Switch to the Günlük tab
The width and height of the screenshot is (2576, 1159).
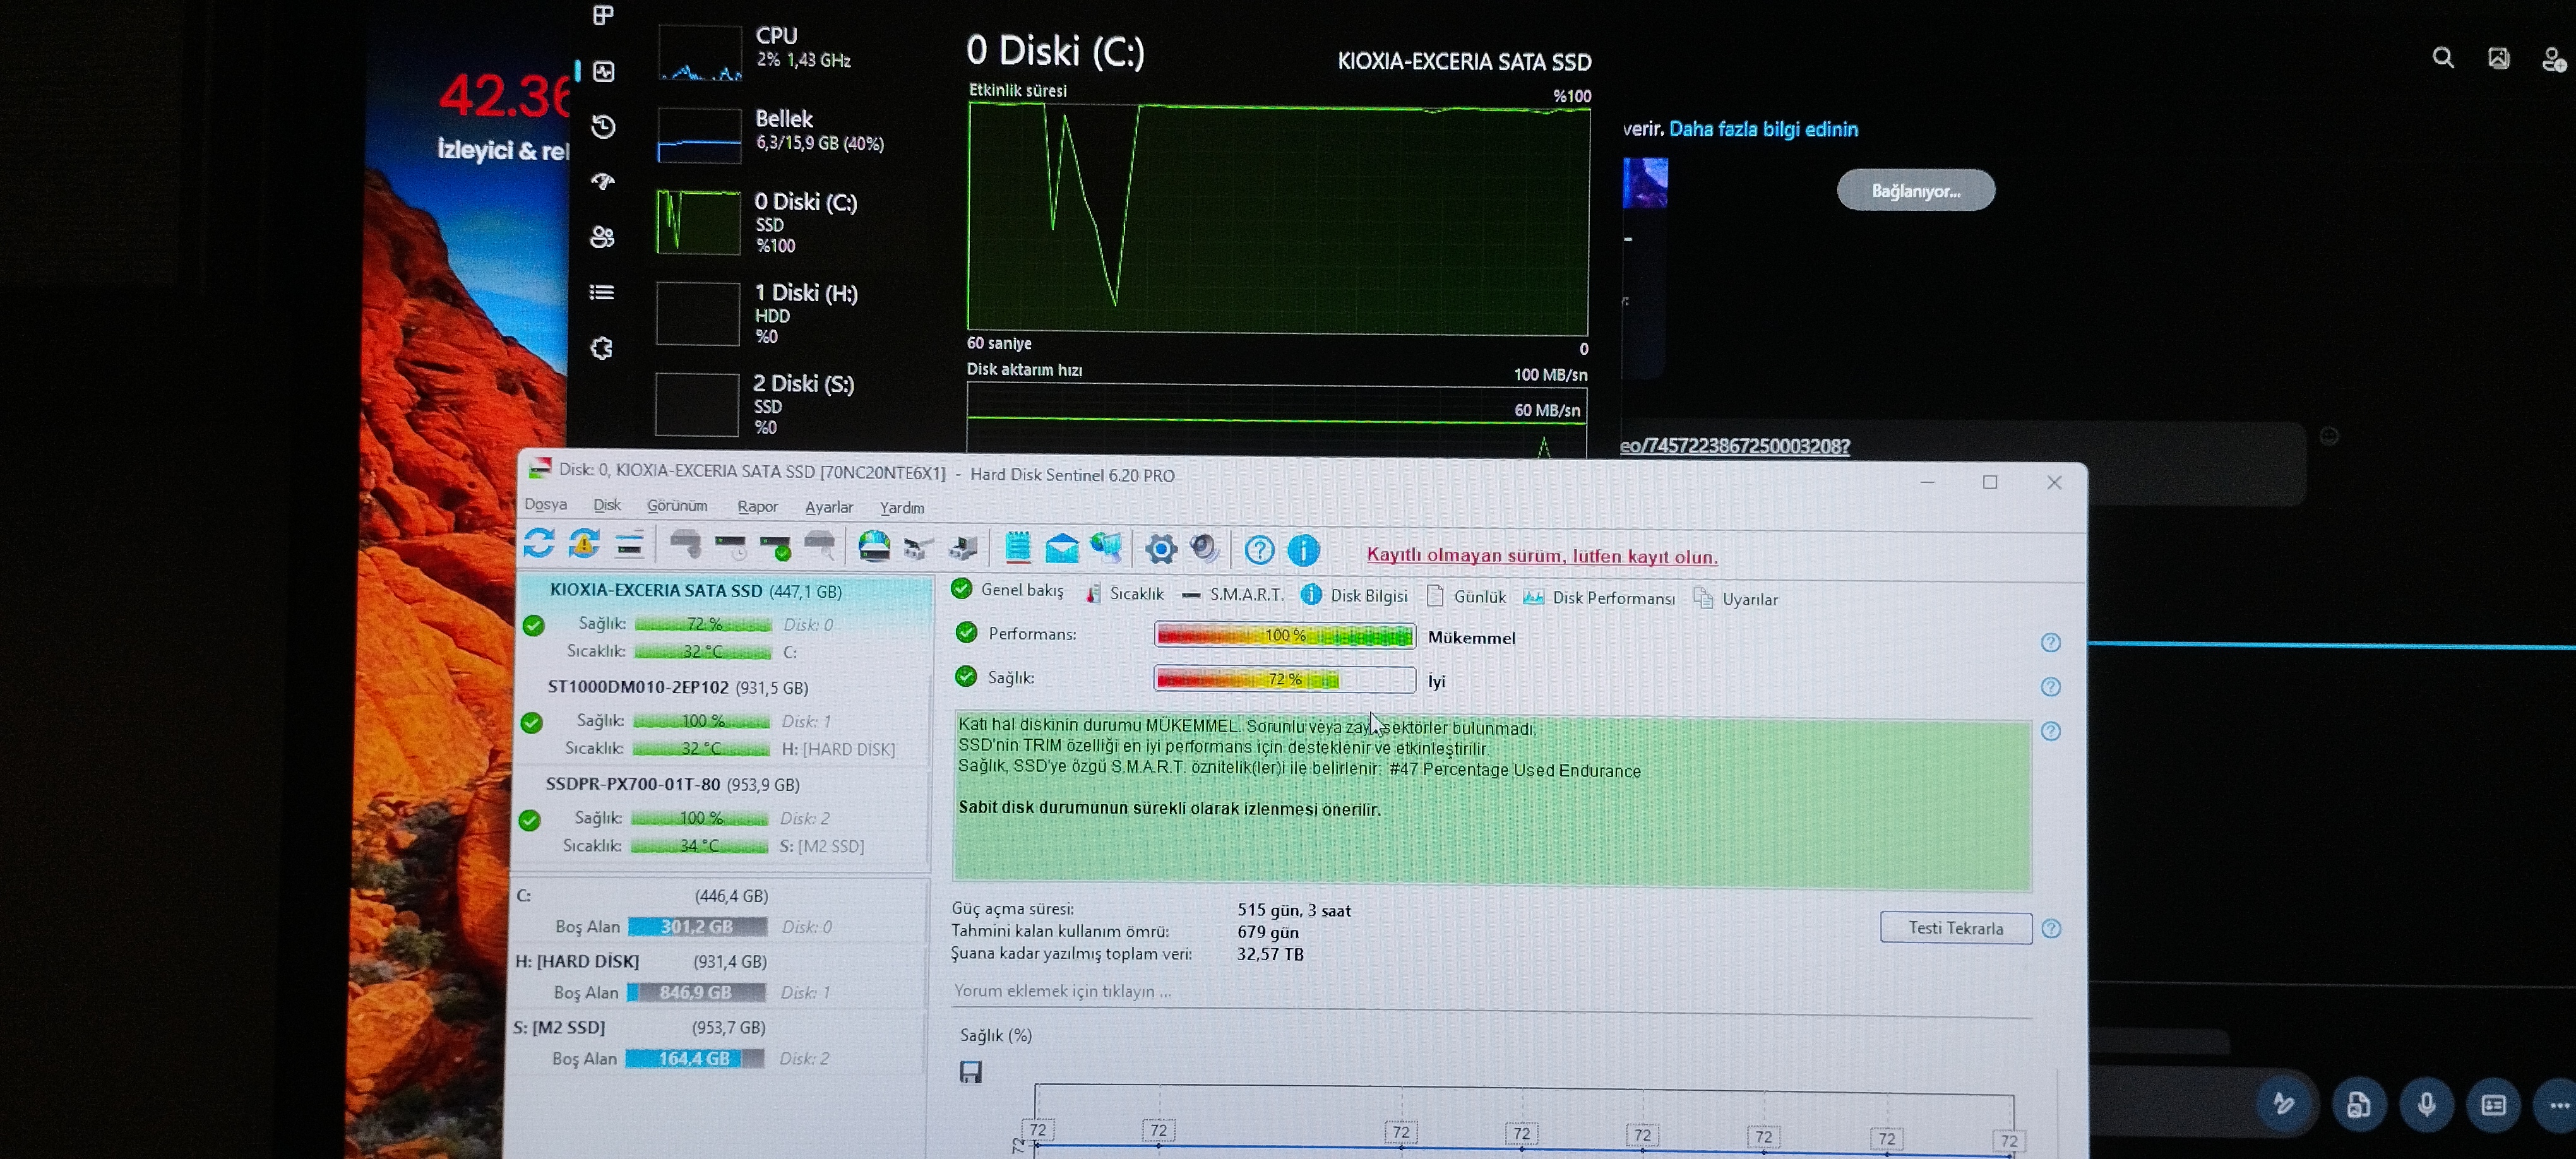(1466, 596)
